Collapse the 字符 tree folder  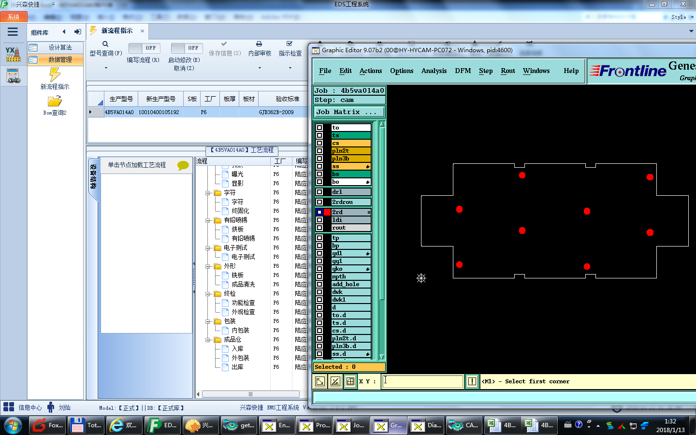[208, 193]
